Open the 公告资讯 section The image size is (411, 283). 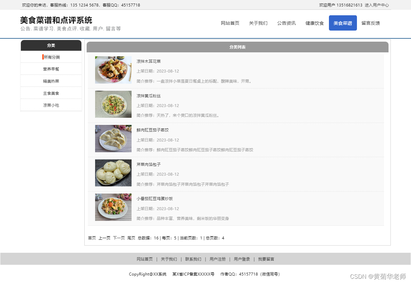pos(286,23)
